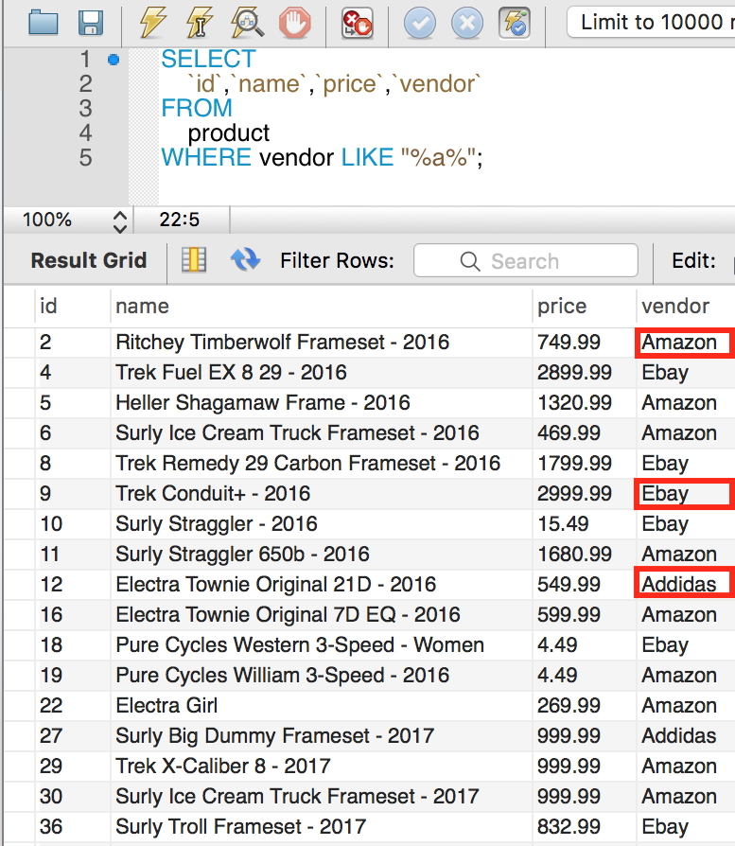Focus the Filter Rows search field
Image resolution: width=735 pixels, height=846 pixels.
click(526, 260)
